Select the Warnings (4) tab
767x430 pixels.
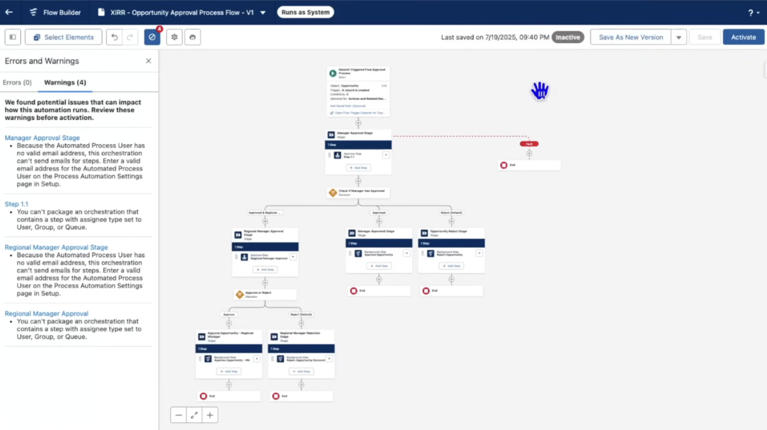click(x=65, y=83)
